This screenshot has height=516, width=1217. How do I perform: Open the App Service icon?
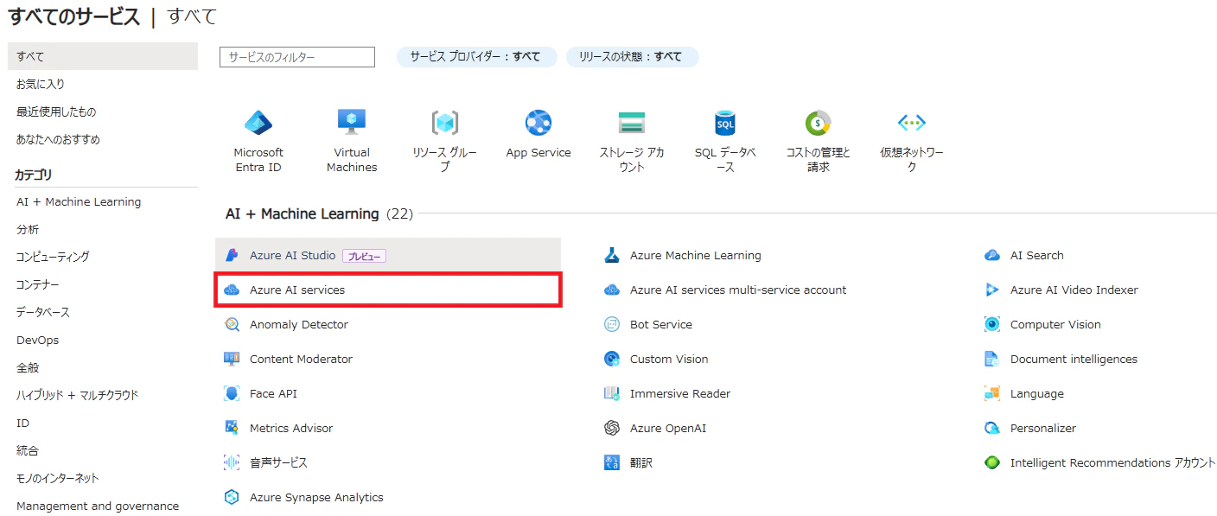(538, 123)
